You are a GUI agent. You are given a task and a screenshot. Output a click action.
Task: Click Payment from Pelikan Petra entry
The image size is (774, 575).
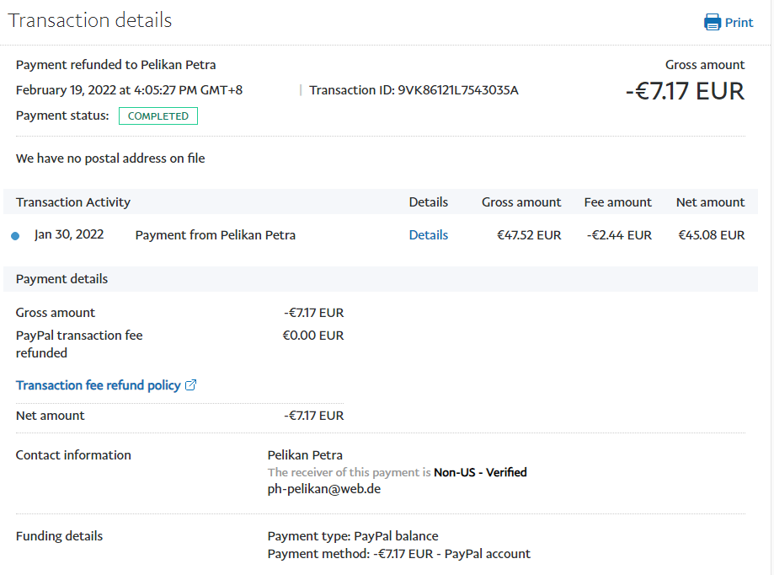point(215,235)
